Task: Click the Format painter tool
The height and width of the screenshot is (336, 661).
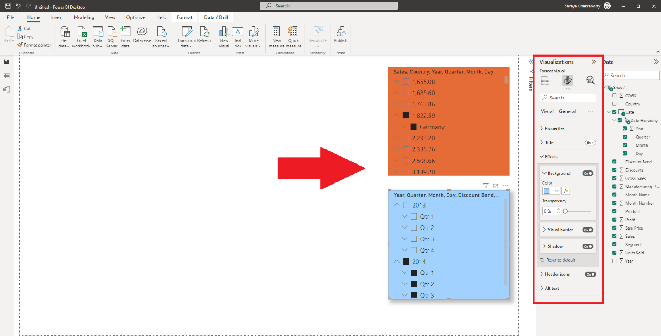Action: click(x=34, y=45)
